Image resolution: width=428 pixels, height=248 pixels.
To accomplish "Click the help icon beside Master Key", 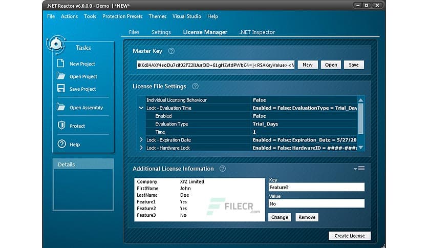I will (x=172, y=51).
